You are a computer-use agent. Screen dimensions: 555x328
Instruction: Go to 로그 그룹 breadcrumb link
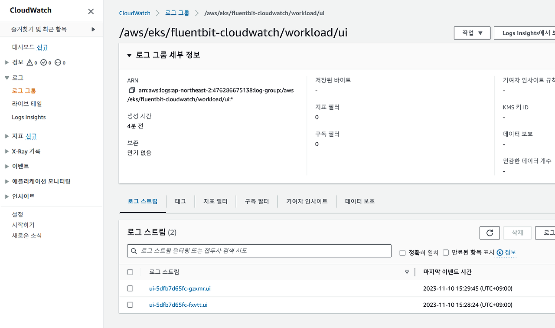[x=177, y=13]
